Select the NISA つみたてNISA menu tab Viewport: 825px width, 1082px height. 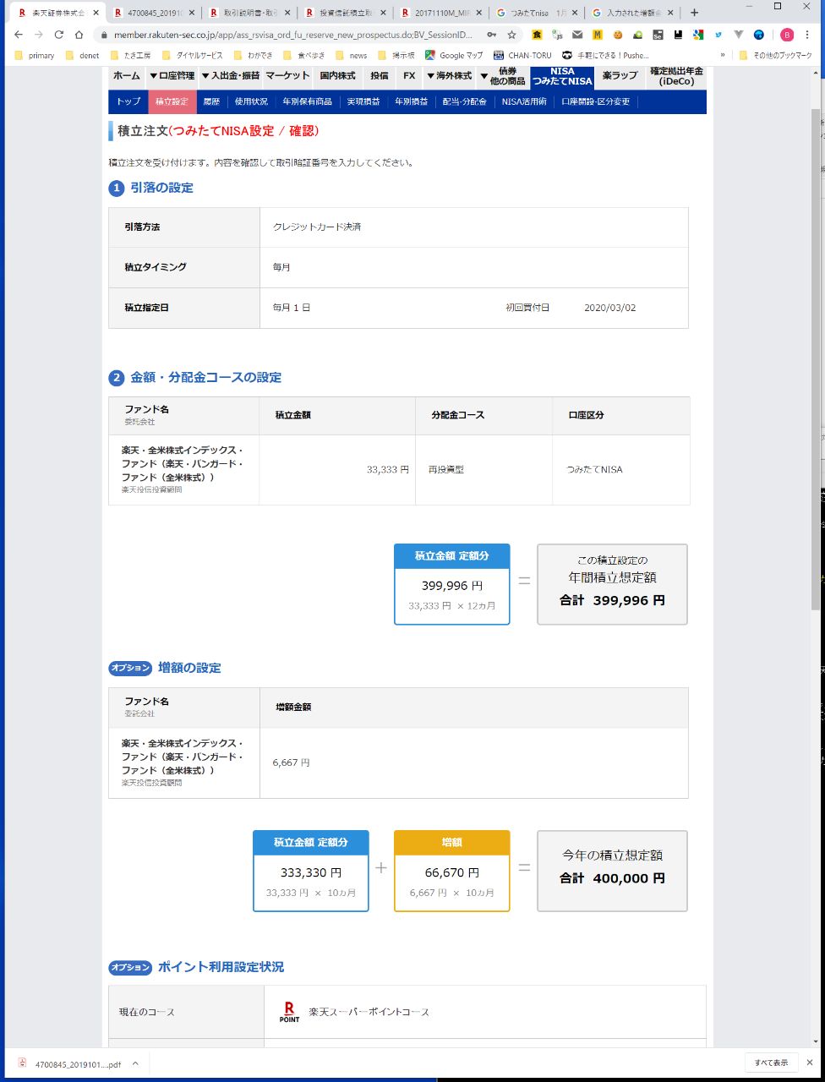click(x=562, y=76)
